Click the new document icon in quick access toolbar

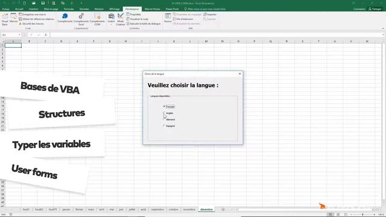click(24, 3)
